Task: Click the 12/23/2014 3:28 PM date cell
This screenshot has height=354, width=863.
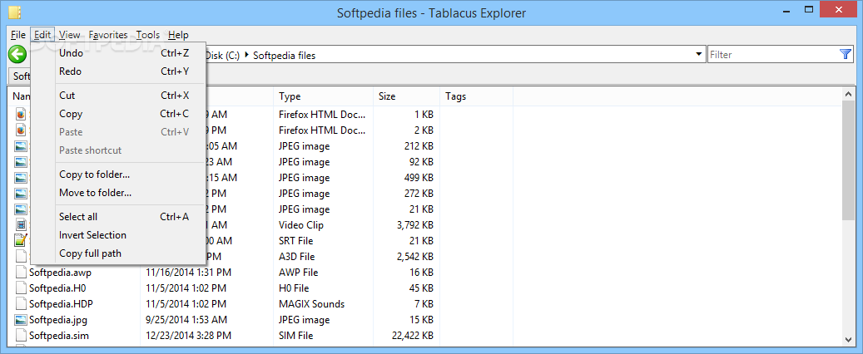Action: (x=188, y=336)
